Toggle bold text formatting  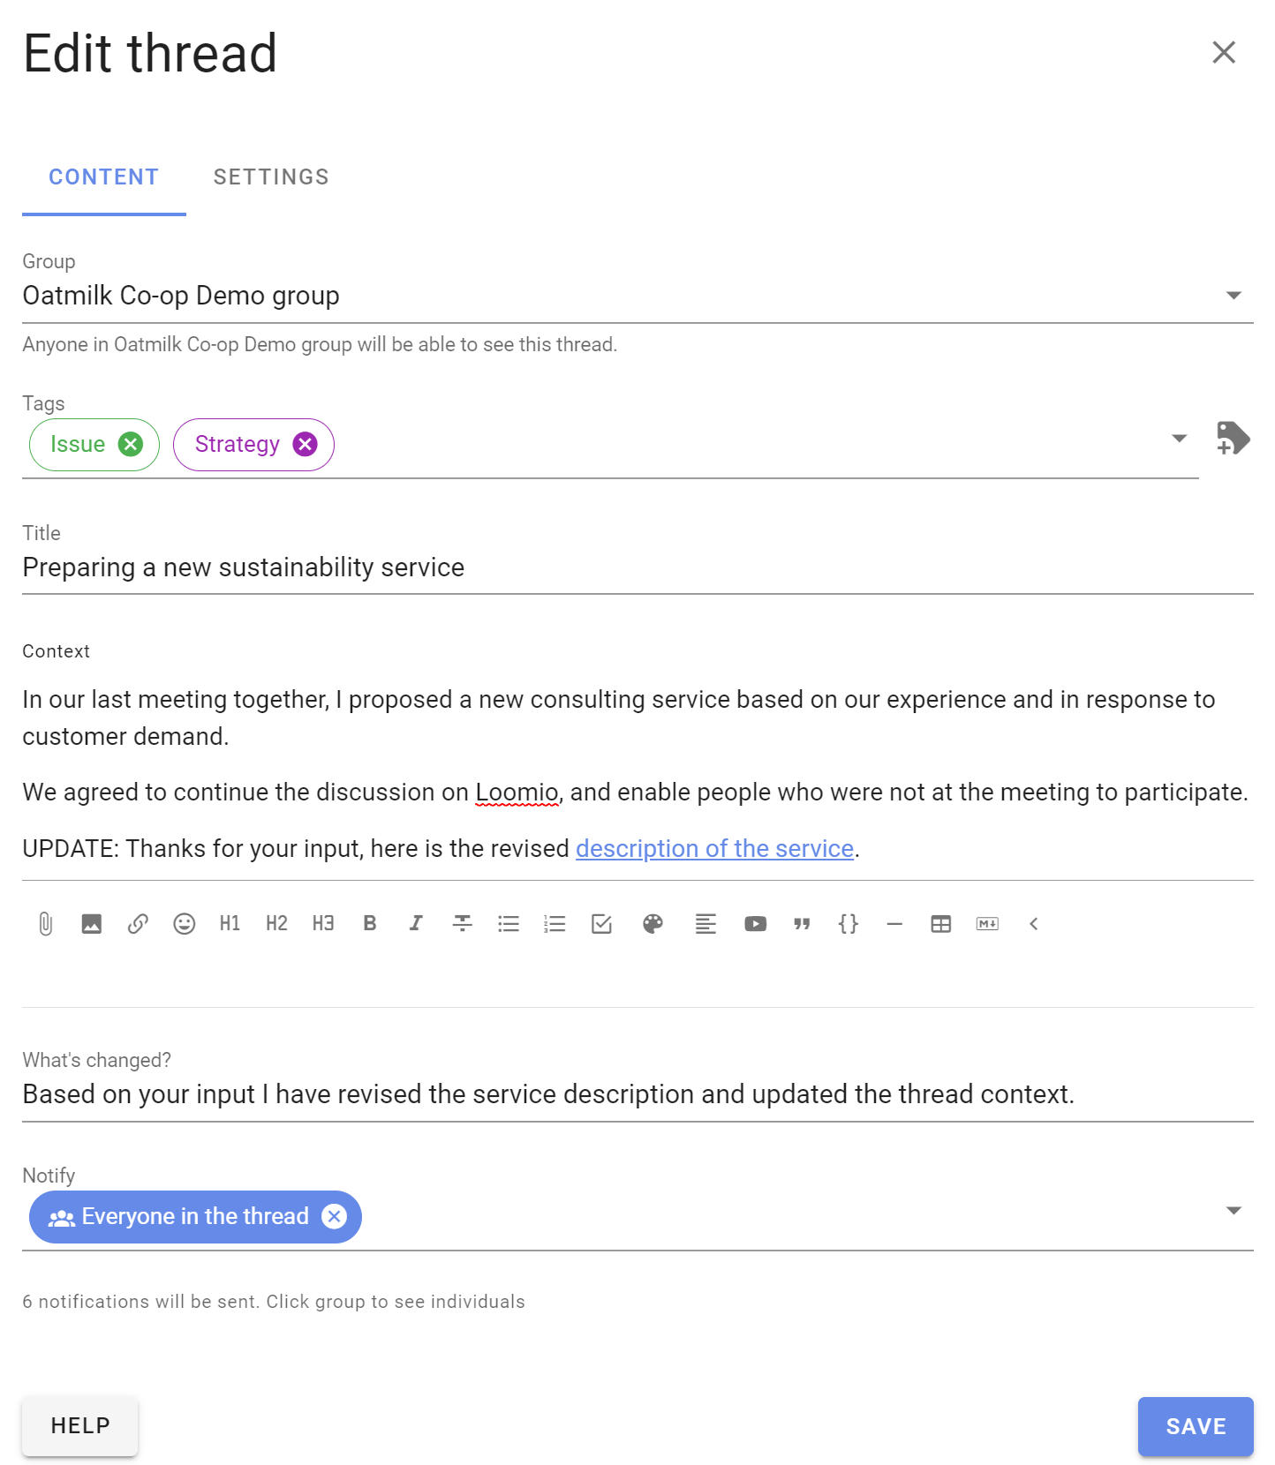click(x=369, y=924)
